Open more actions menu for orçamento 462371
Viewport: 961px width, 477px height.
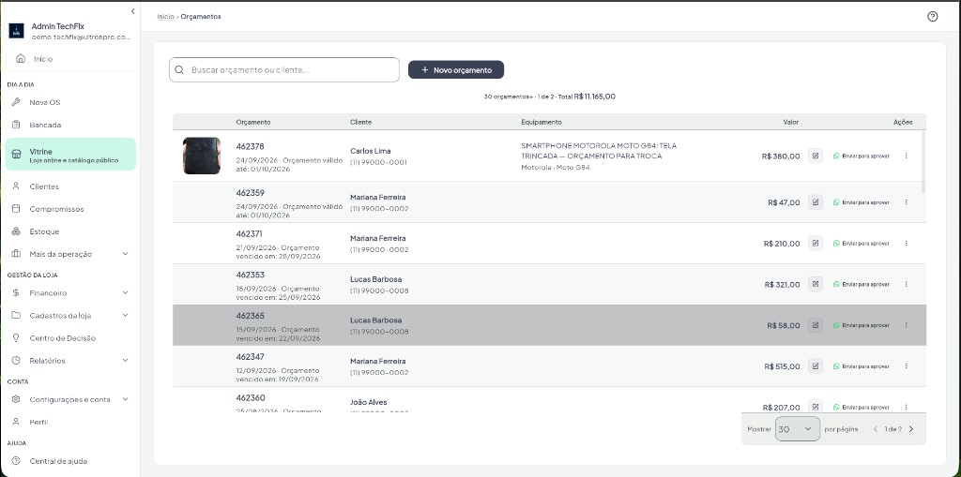pyautogui.click(x=906, y=243)
